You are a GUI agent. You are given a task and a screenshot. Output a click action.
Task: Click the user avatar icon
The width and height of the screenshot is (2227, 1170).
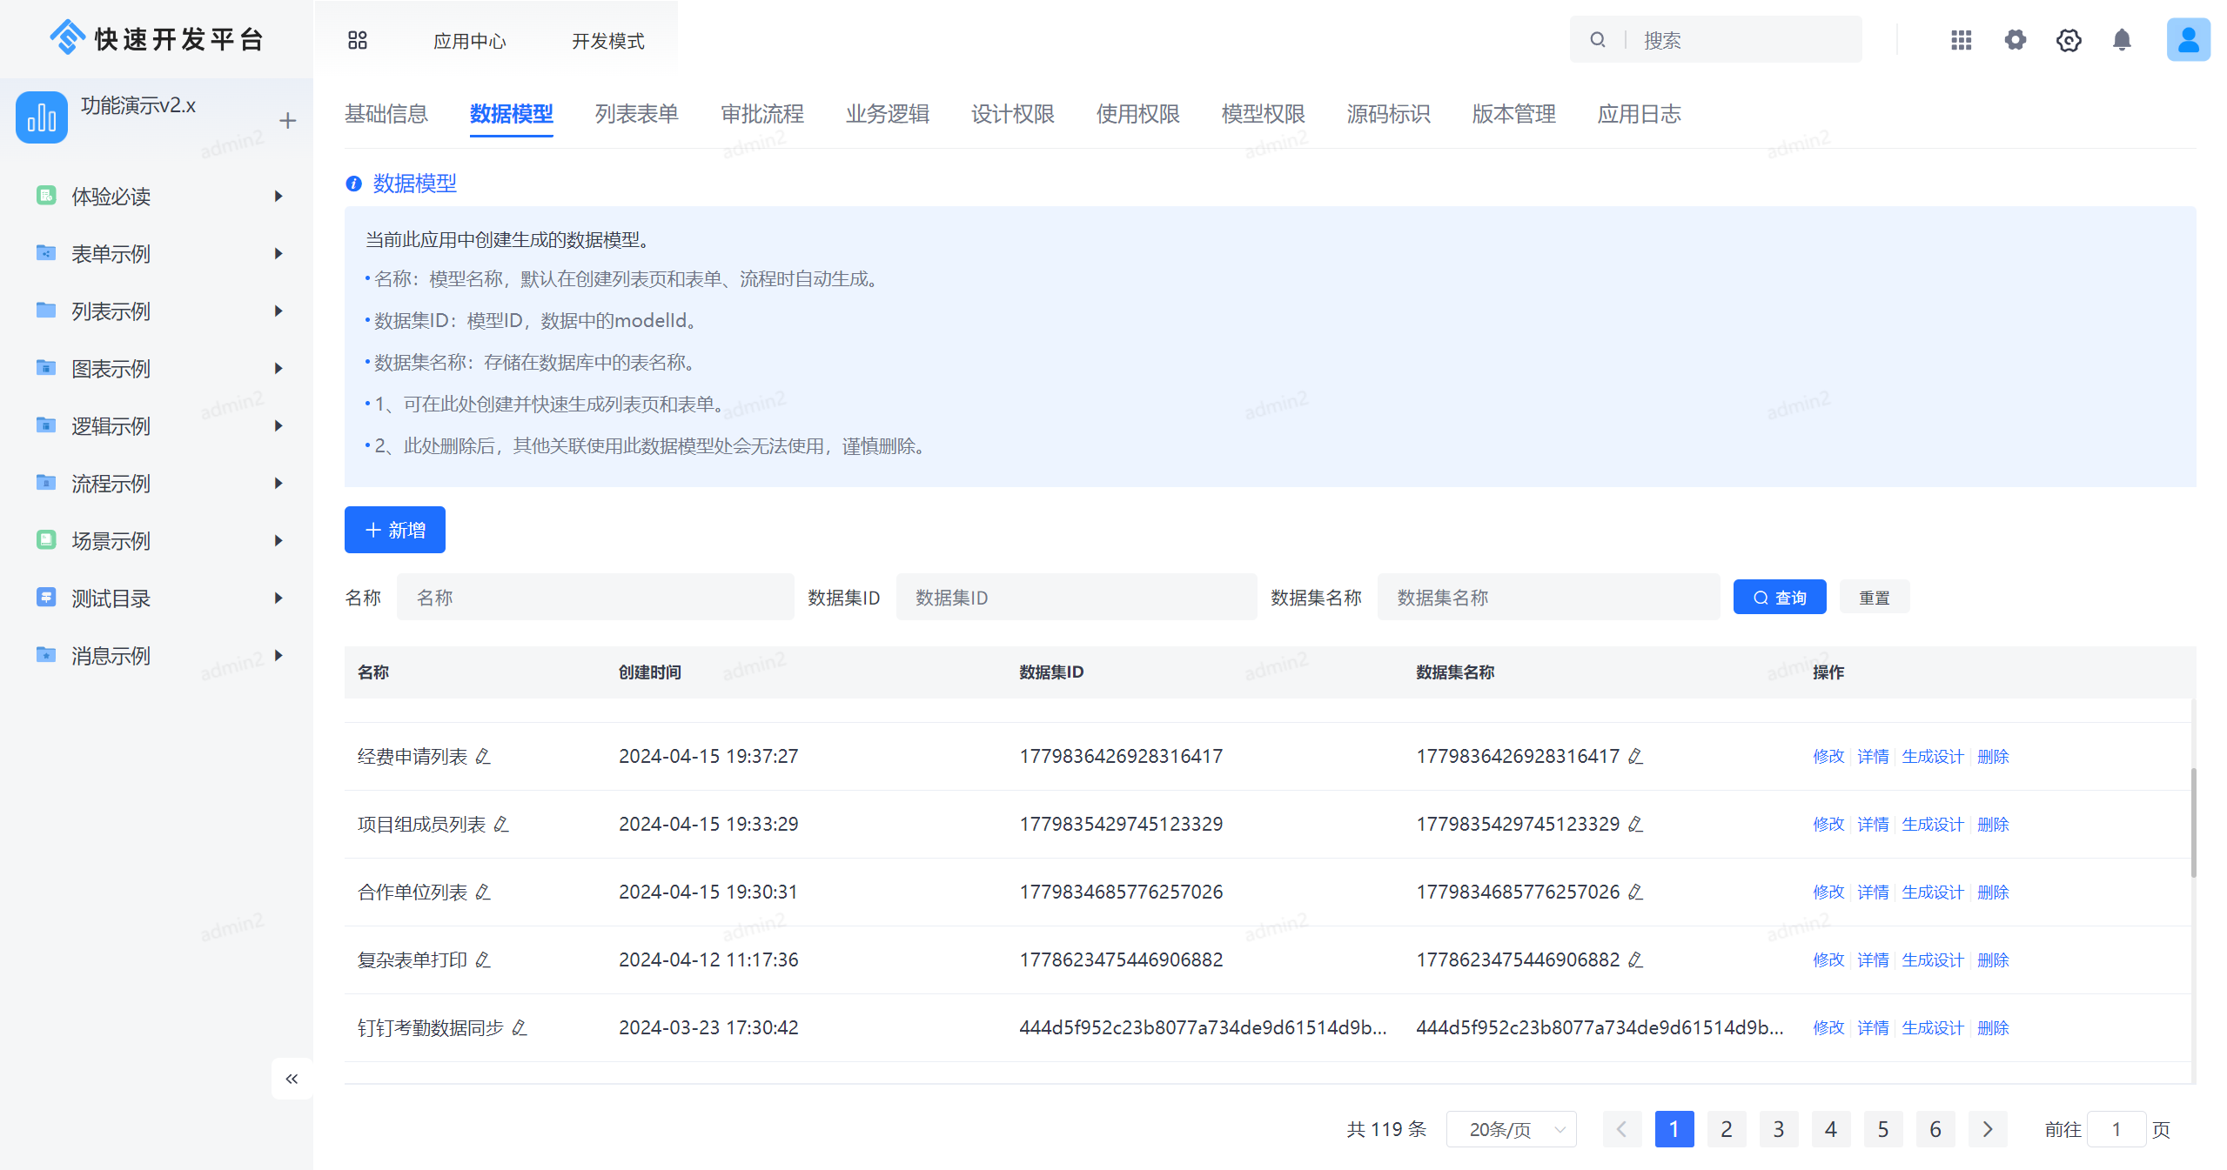click(x=2187, y=40)
